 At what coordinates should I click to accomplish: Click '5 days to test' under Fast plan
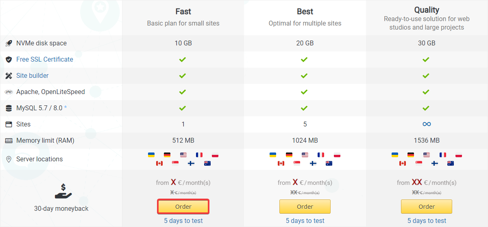pyautogui.click(x=183, y=221)
